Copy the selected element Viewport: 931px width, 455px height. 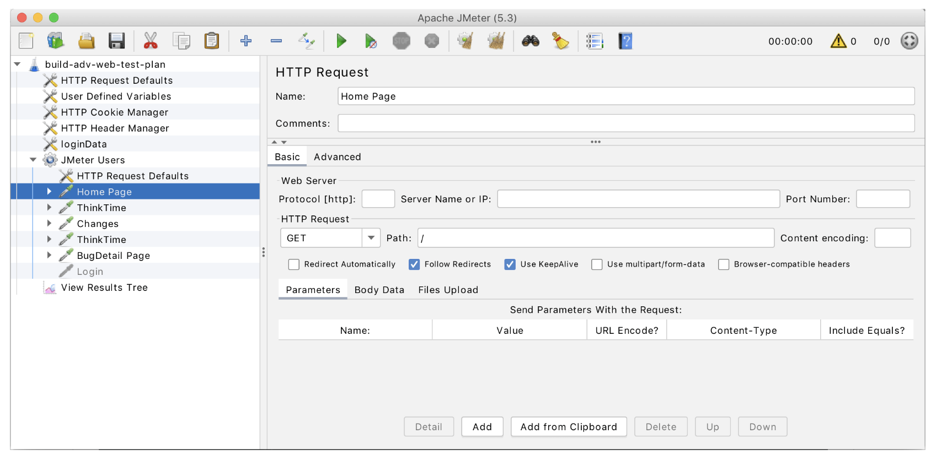181,41
